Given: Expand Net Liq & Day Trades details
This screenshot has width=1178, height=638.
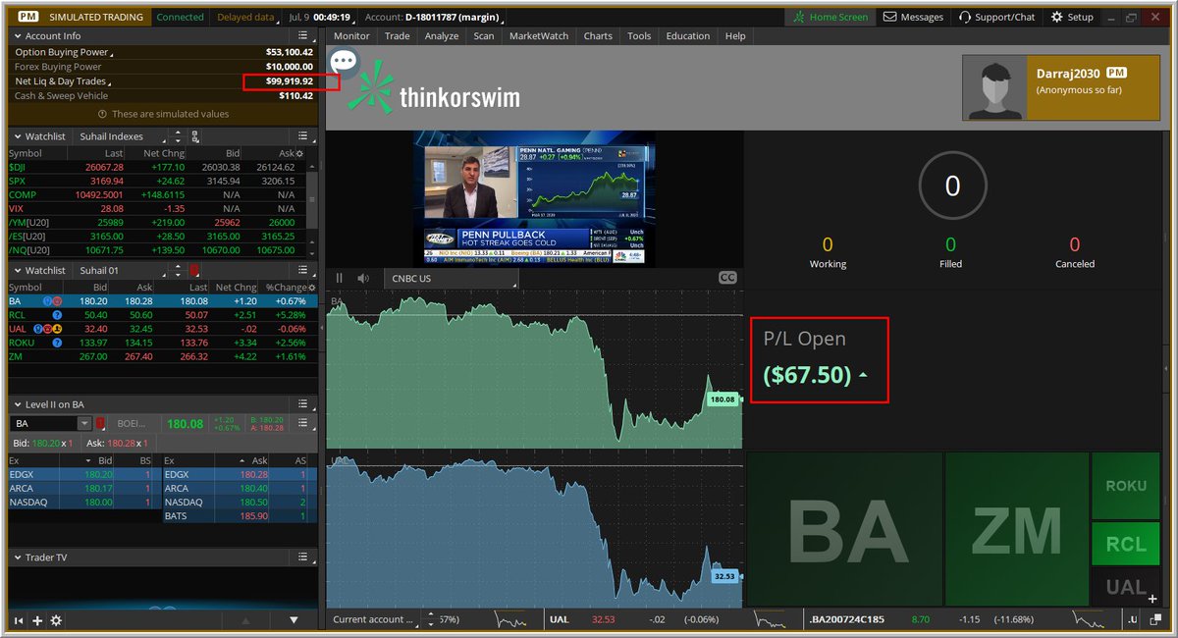Looking at the screenshot, I should 64,81.
